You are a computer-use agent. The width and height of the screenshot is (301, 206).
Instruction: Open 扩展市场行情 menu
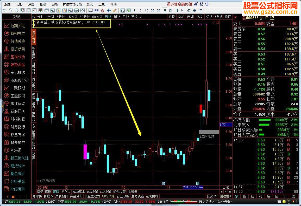pos(72,4)
